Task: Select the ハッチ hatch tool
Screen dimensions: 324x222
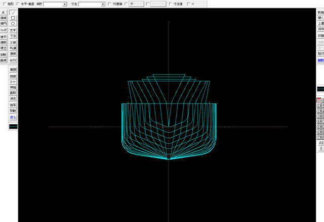Action: coord(4,30)
